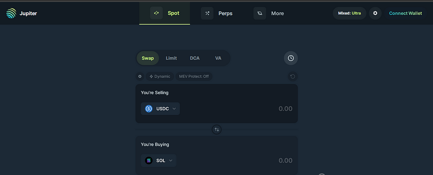Toggle the Dynamic slippage chip

click(160, 76)
